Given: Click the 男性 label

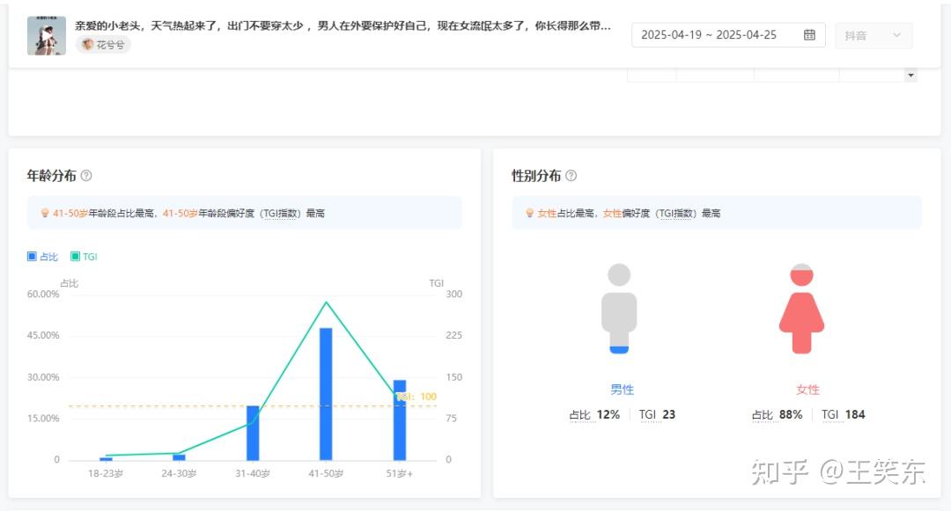Looking at the screenshot, I should point(623,390).
